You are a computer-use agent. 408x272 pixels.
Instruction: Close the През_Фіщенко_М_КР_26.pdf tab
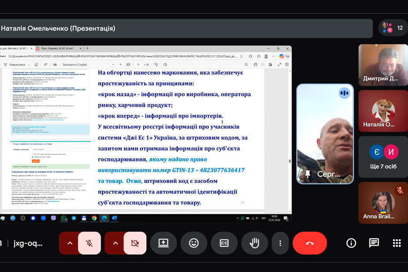point(80,49)
